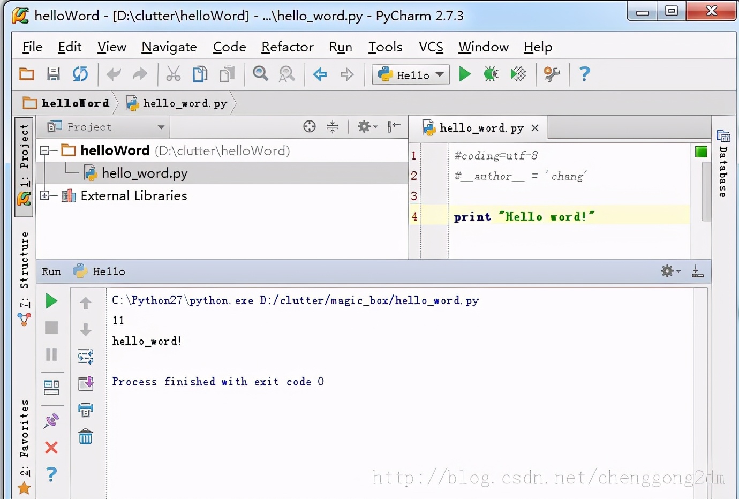The height and width of the screenshot is (499, 739).
Task: Open the Help question mark button
Action: [584, 74]
